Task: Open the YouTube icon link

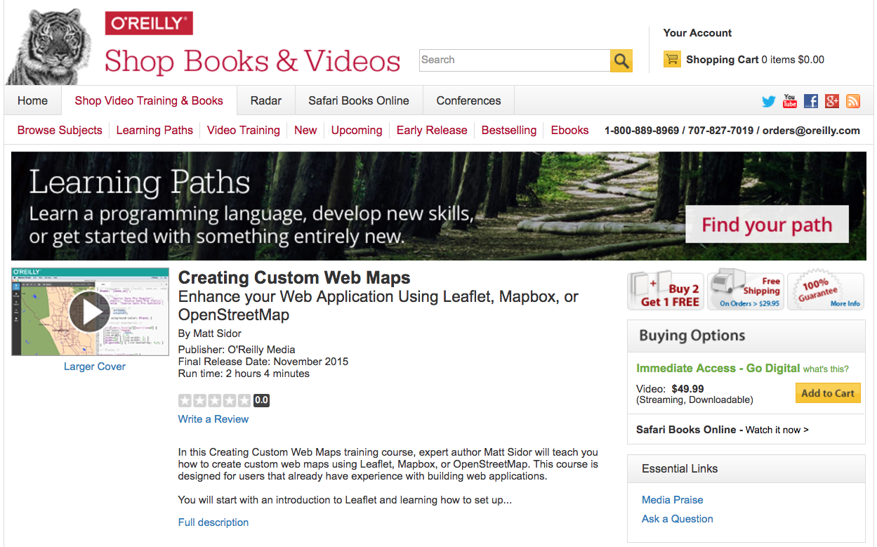Action: [790, 101]
